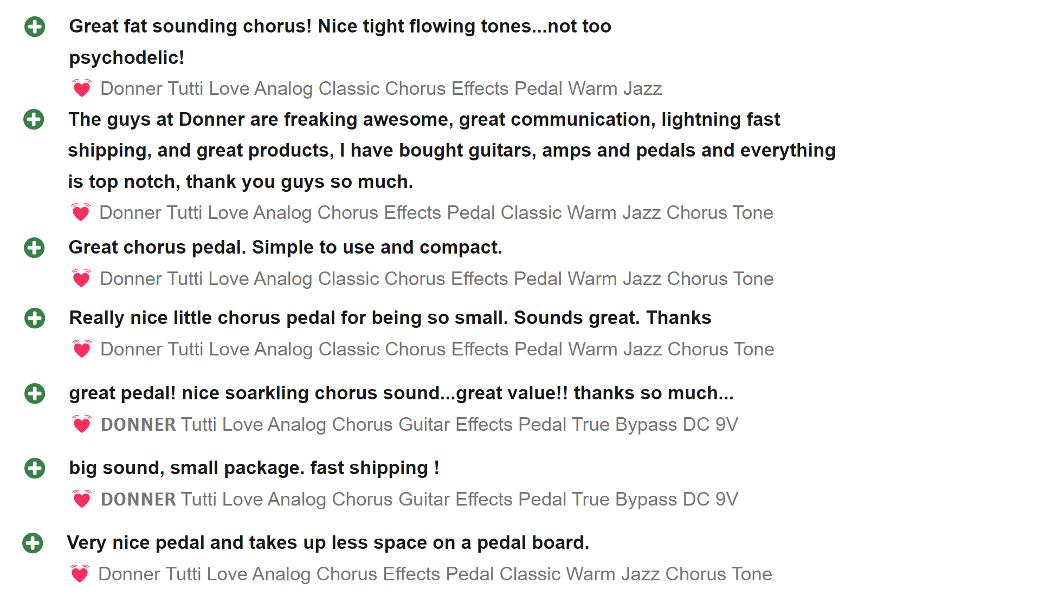
Task: Open product link under "is top notch" review
Action: coord(436,212)
